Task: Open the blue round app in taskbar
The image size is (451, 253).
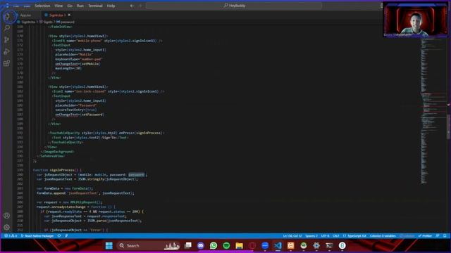Action: click(x=265, y=245)
